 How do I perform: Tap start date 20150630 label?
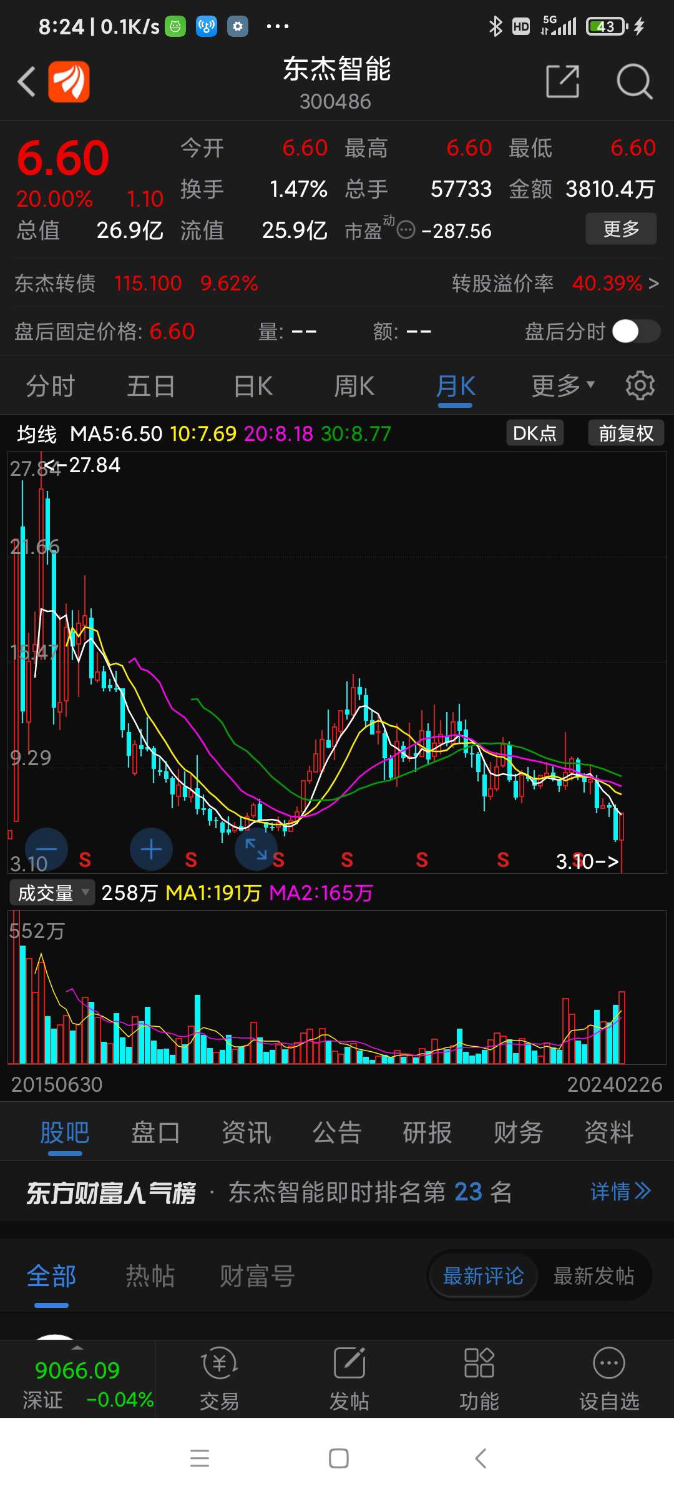point(57,1085)
